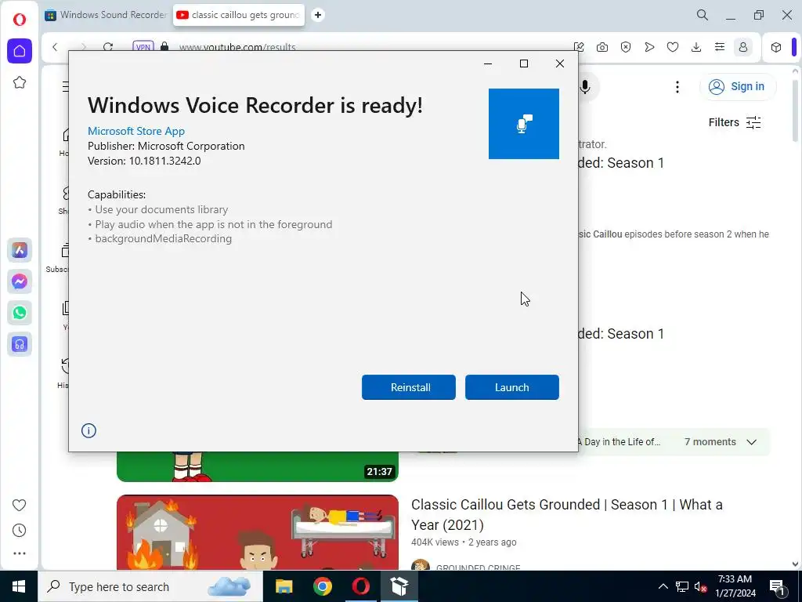The width and height of the screenshot is (802, 602).
Task: Search YouTube with voice microphone
Action: (x=586, y=86)
